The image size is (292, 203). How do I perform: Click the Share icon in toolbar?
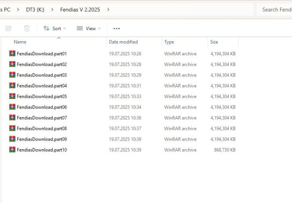(x=9, y=29)
